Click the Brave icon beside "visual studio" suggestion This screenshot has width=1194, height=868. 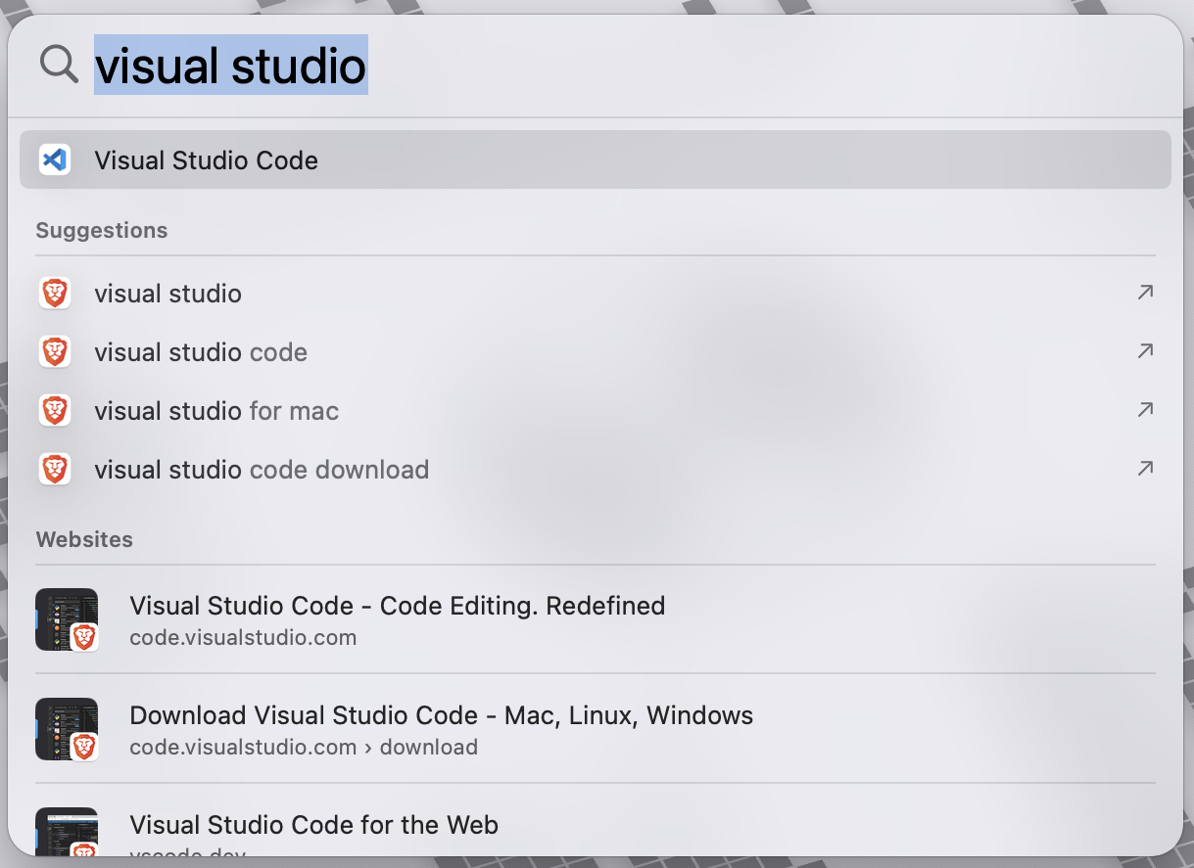[55, 294]
